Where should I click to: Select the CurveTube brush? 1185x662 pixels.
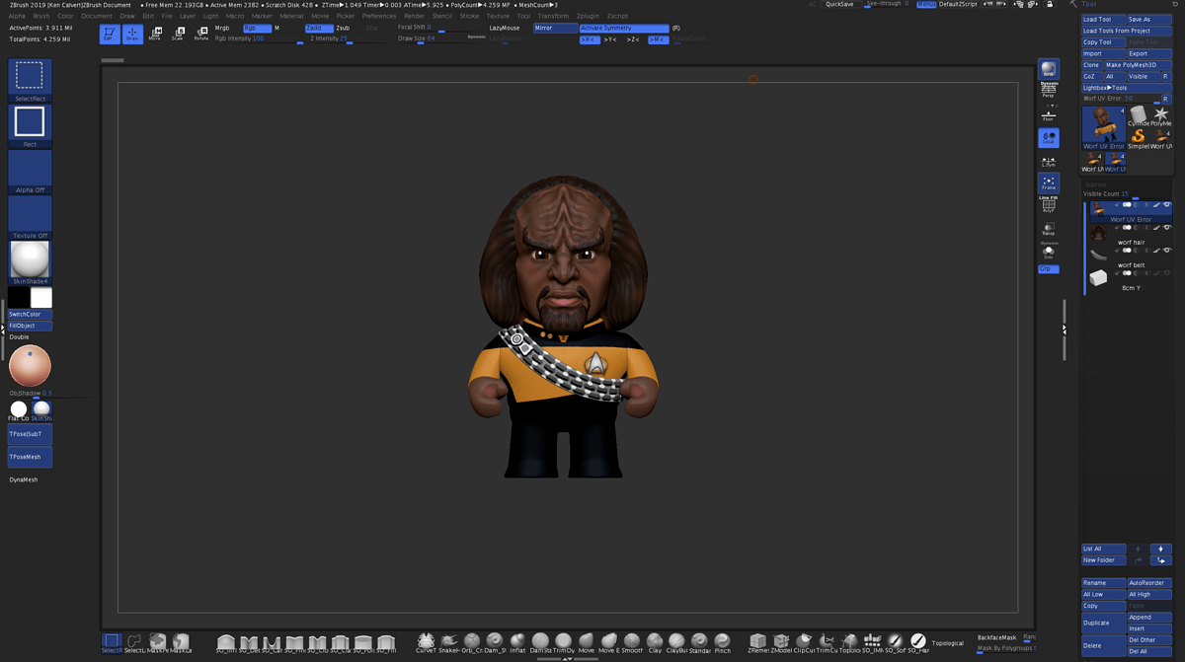click(426, 643)
